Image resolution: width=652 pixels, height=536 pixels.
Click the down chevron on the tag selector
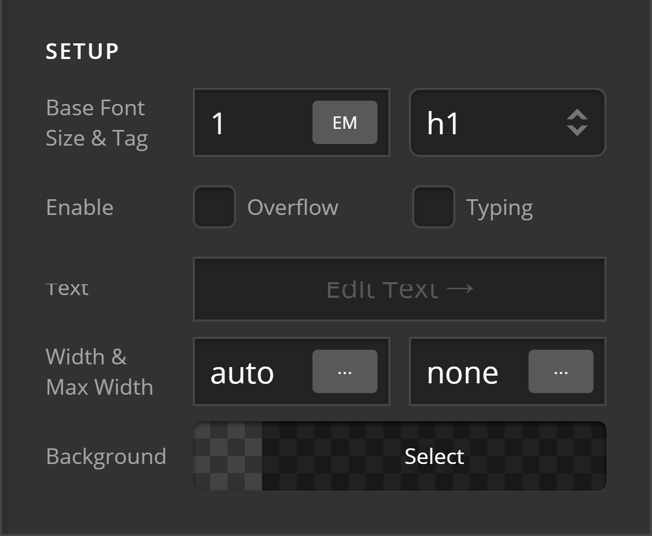tap(576, 129)
